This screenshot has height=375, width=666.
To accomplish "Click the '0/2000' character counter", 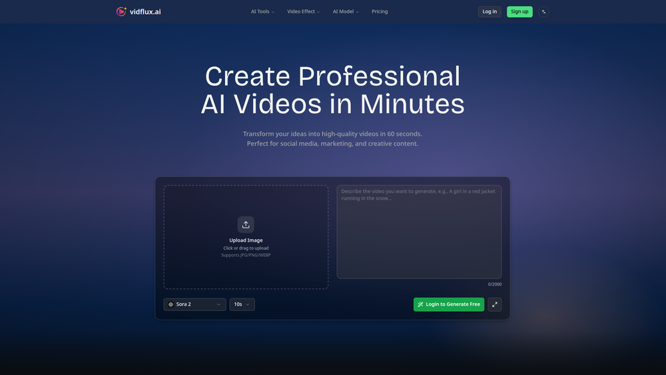I will pyautogui.click(x=494, y=284).
